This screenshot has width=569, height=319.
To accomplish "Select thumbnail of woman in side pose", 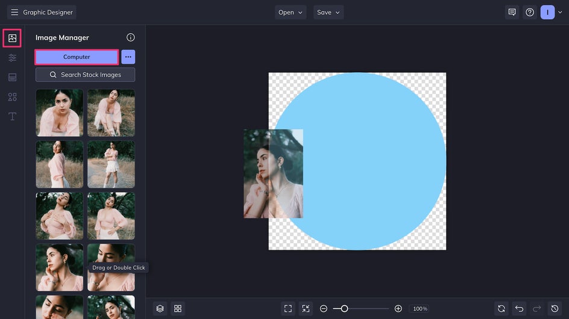I will click(x=60, y=164).
